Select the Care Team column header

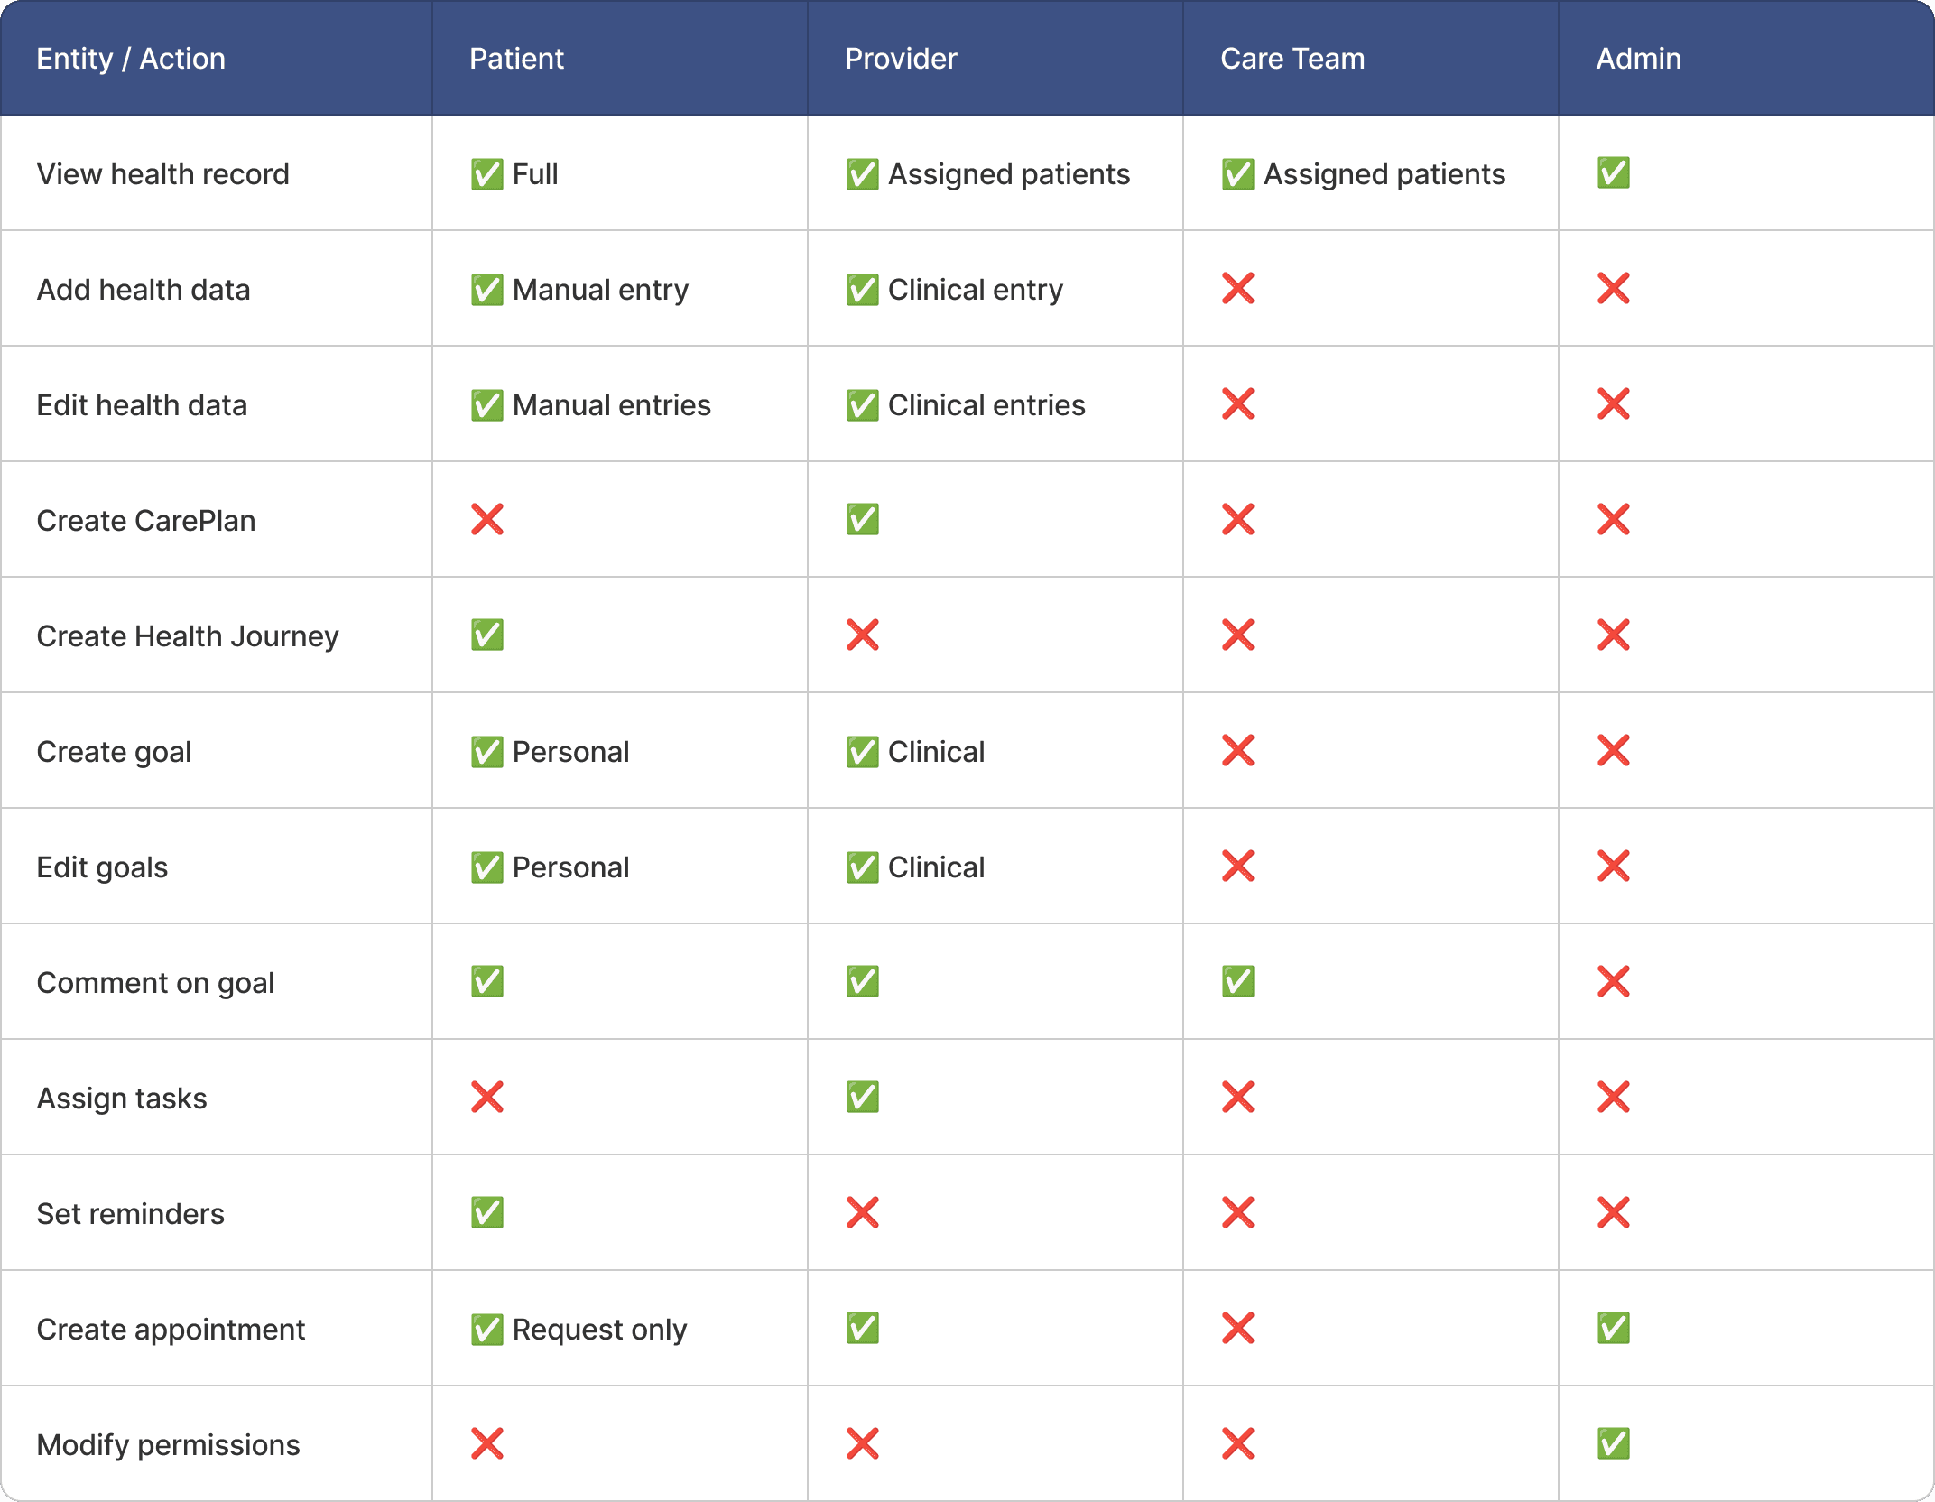(1292, 59)
